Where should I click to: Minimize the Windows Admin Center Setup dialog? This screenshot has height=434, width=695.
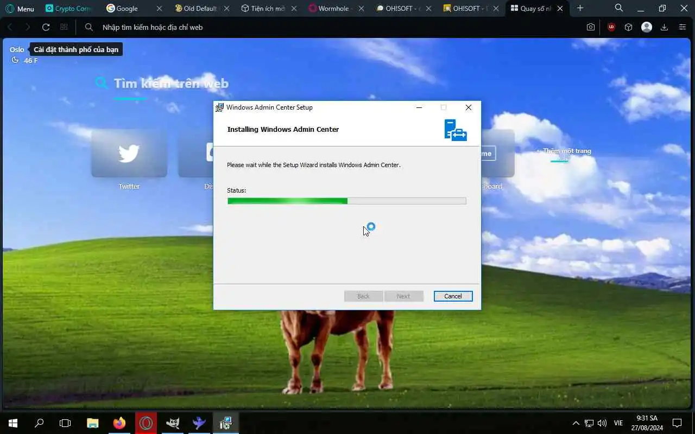tap(419, 107)
